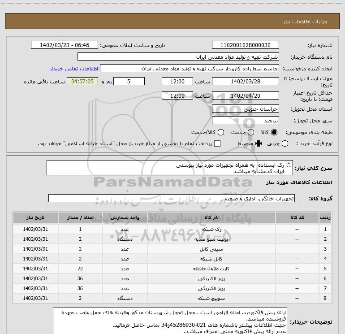
Task: Click the تعداد / مقدار column header
Action: tap(80, 218)
